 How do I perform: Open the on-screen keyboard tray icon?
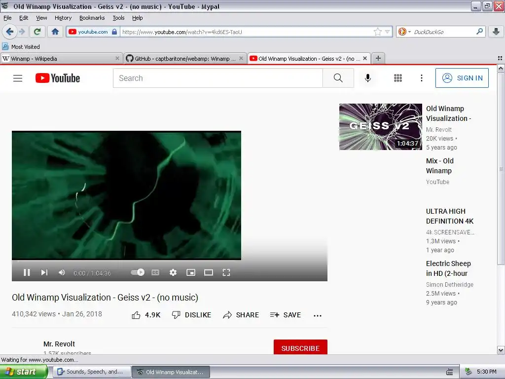pyautogui.click(x=450, y=372)
